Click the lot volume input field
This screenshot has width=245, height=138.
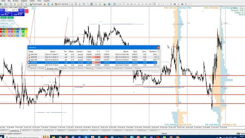click(x=11, y=10)
